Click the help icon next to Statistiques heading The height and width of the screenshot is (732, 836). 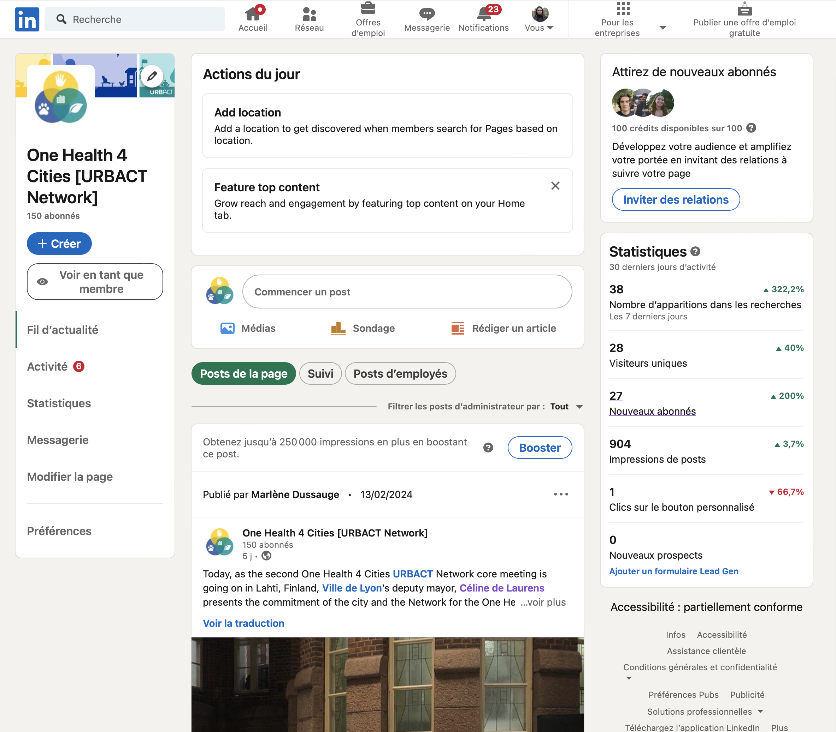click(x=695, y=252)
